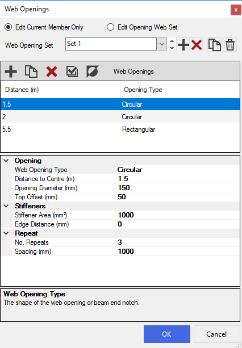
Task: Select Edit Current Member Only option
Action: point(9,27)
